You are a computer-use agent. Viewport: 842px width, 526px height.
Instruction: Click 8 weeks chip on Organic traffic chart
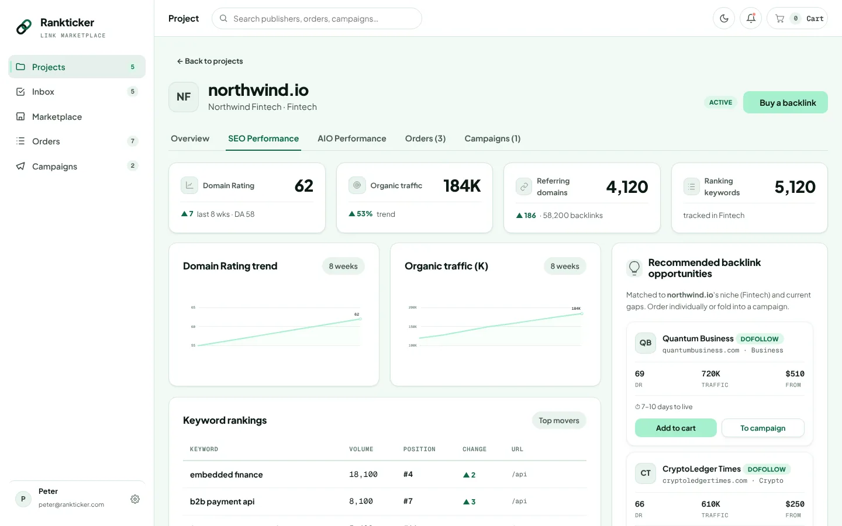pos(565,266)
